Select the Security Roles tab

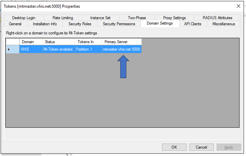click(80, 24)
